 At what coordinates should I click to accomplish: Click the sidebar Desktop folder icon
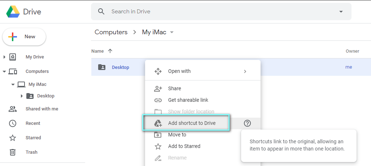[30, 96]
